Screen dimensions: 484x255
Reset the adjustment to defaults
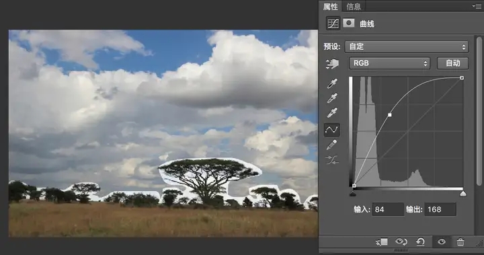[x=420, y=242]
